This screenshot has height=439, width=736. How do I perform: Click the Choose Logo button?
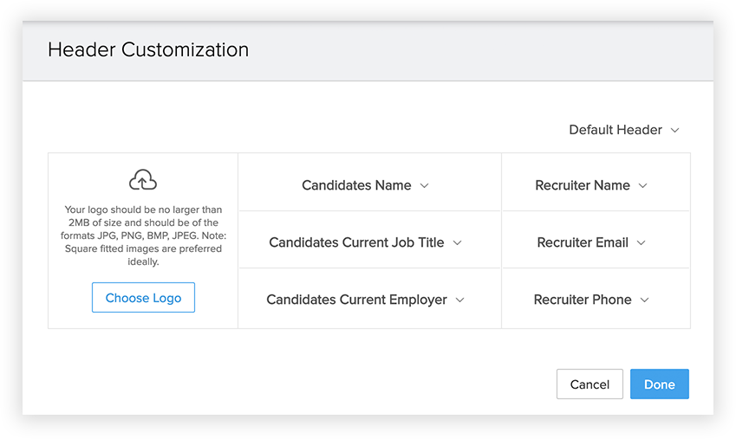click(x=143, y=298)
